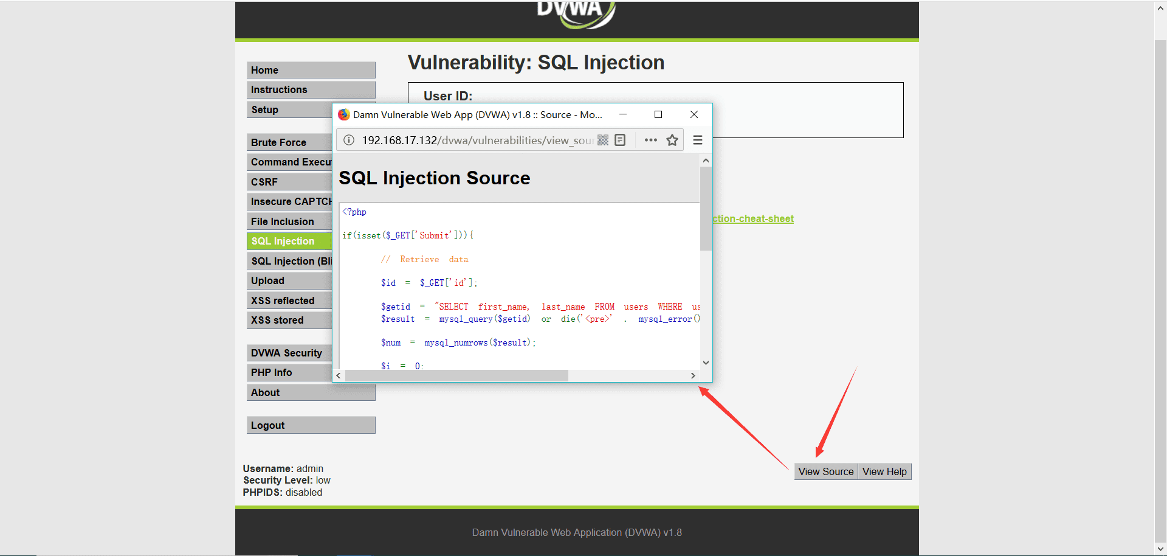Image resolution: width=1167 pixels, height=556 pixels.
Task: Click popup horizontal scrollbar right arrow
Action: pos(693,376)
